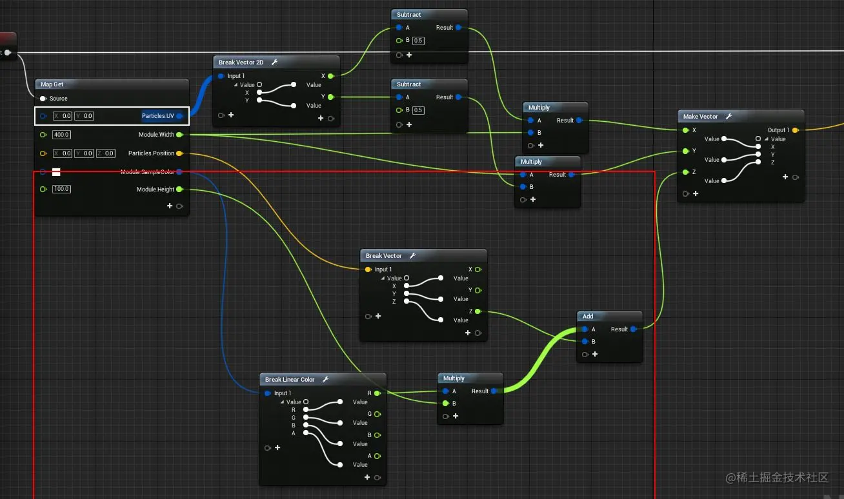The image size is (844, 499).
Task: Click the Particles.Position X value field
Action: pos(63,153)
